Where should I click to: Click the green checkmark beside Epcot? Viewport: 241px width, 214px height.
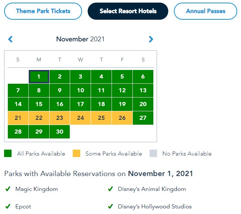tap(8, 206)
